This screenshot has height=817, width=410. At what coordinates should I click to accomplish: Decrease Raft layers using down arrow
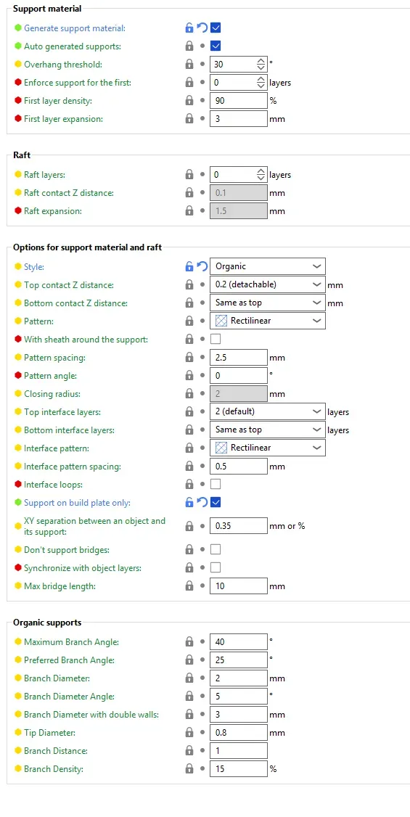[261, 178]
